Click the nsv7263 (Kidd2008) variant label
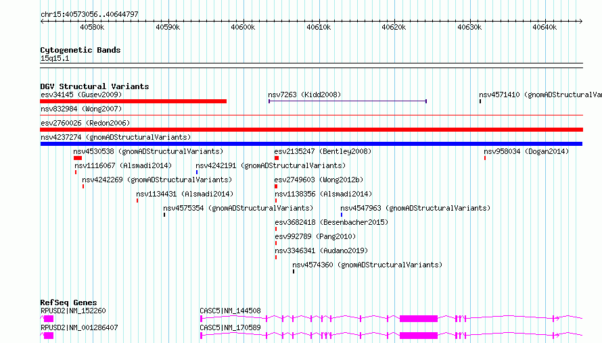Viewport: 602px width, 343px height. click(304, 95)
